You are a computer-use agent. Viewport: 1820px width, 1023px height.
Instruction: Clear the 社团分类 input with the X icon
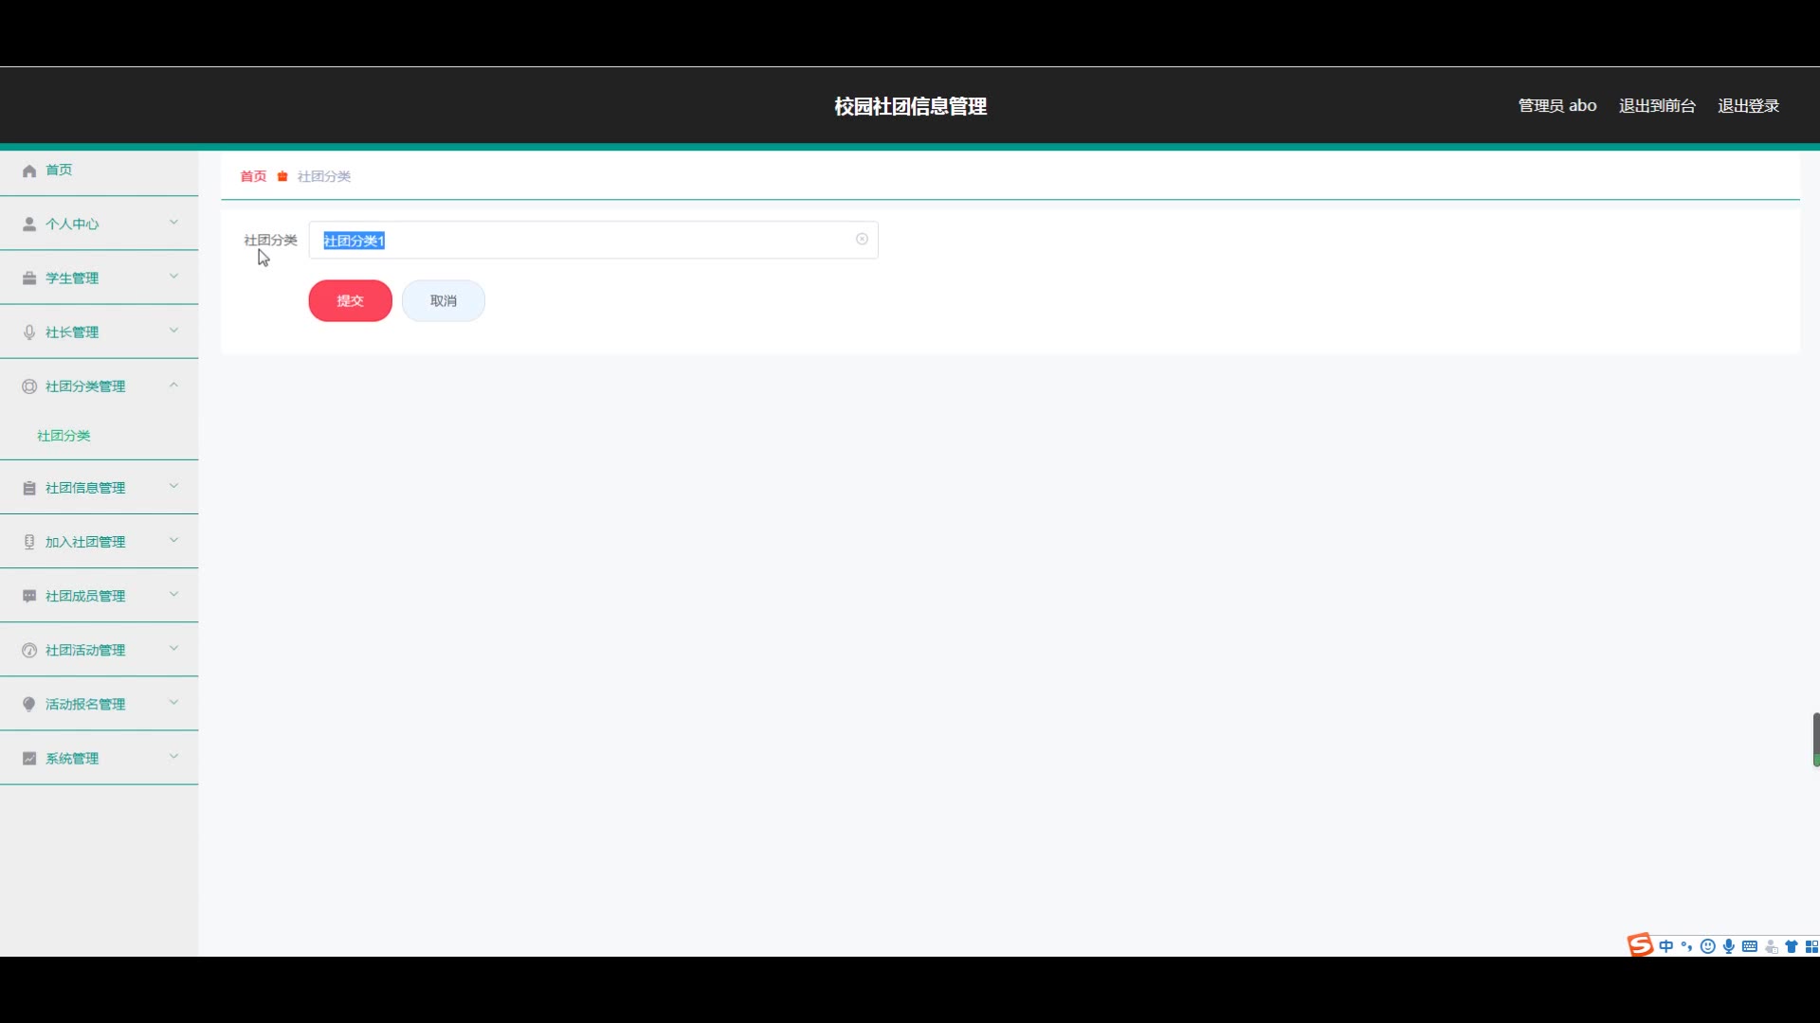[x=862, y=240]
